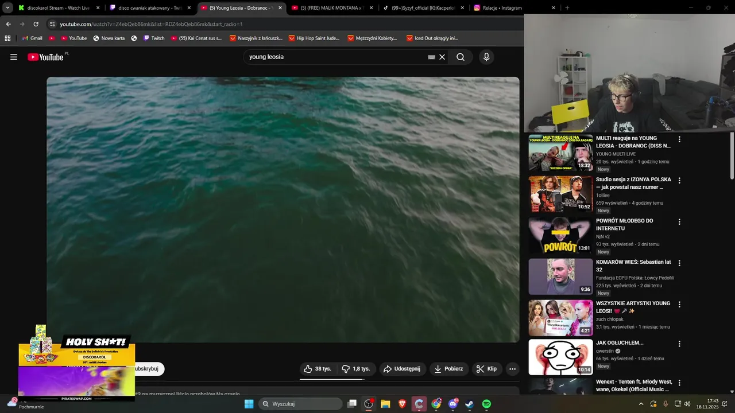This screenshot has height=413, width=735.
Task: Show hidden system tray icons chevron
Action: click(x=641, y=404)
